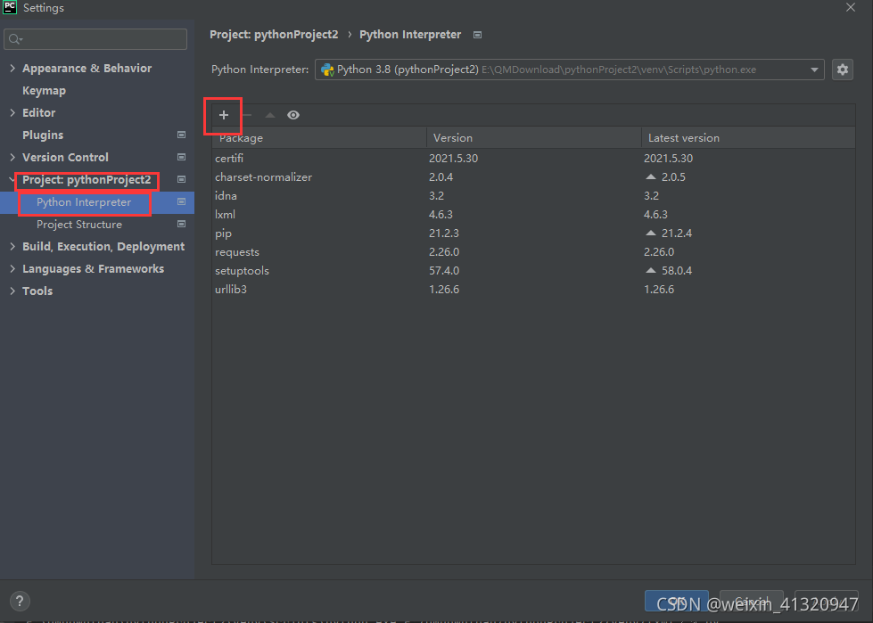This screenshot has height=623, width=873.
Task: Click the search settings field
Action: click(x=95, y=39)
